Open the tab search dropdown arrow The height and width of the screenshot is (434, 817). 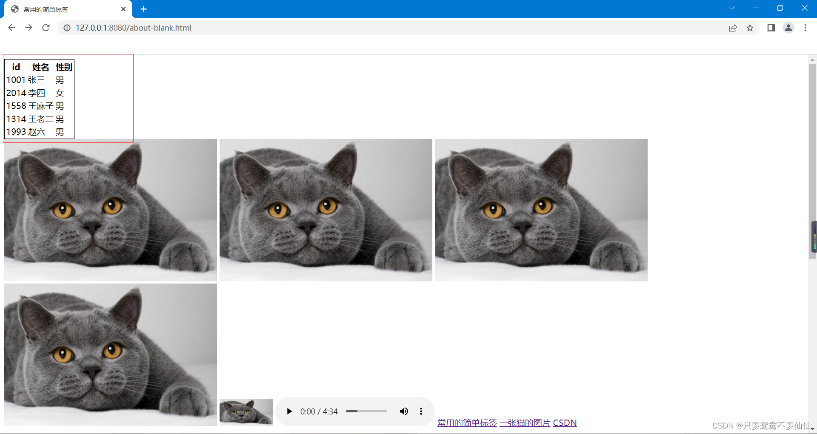tap(731, 8)
